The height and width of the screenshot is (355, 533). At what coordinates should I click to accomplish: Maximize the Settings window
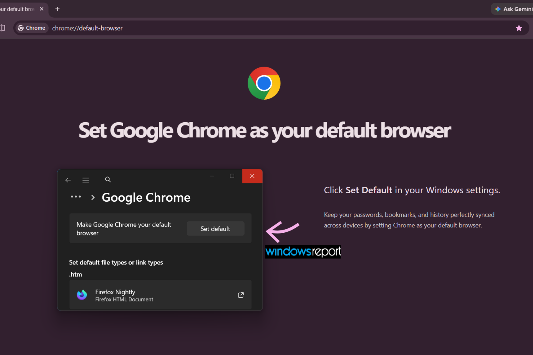(x=232, y=176)
